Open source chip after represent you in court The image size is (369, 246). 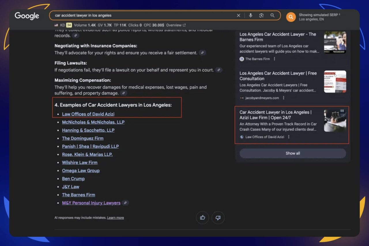click(219, 70)
